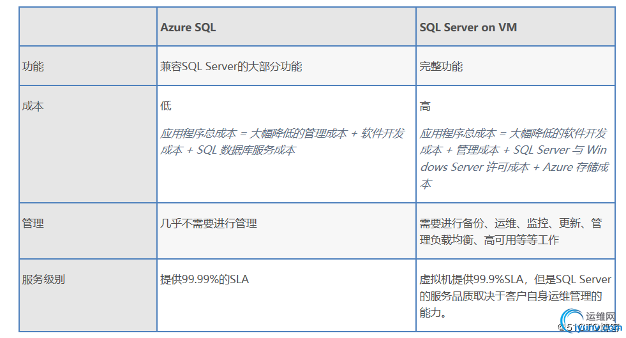Click the 低 cost value
The width and height of the screenshot is (626, 338).
[166, 106]
